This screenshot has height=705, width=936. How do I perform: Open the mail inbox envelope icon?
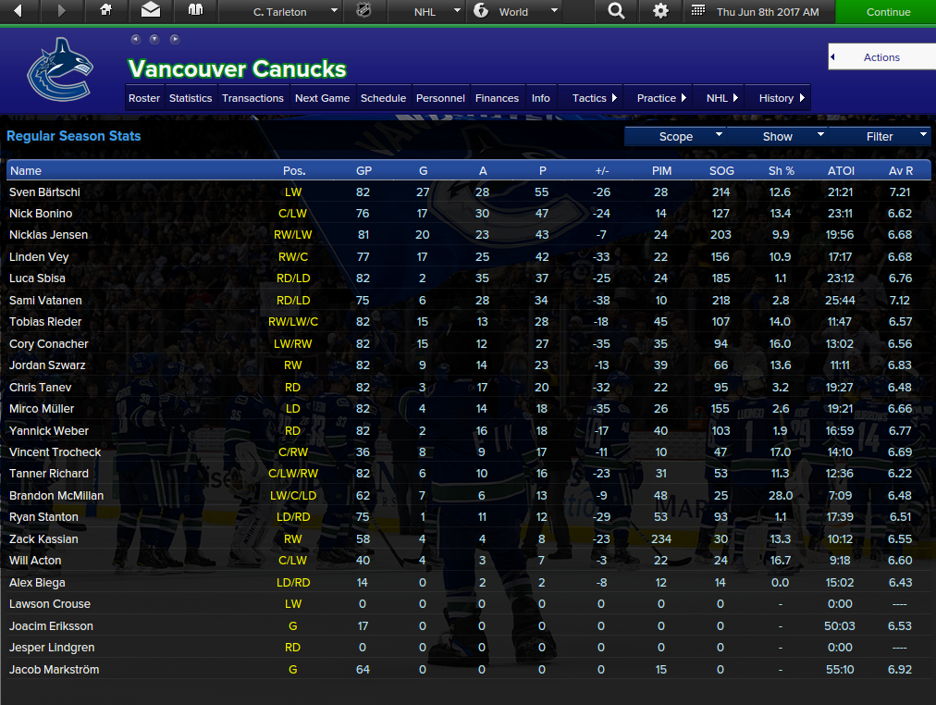click(151, 10)
